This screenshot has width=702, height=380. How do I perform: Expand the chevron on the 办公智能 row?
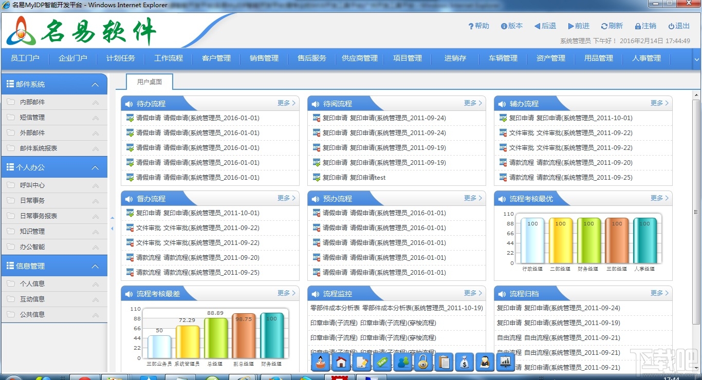click(x=96, y=247)
